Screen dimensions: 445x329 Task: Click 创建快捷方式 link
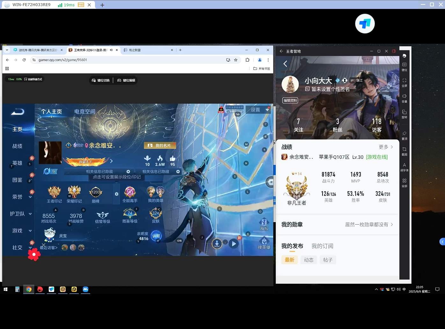[x=33, y=79]
